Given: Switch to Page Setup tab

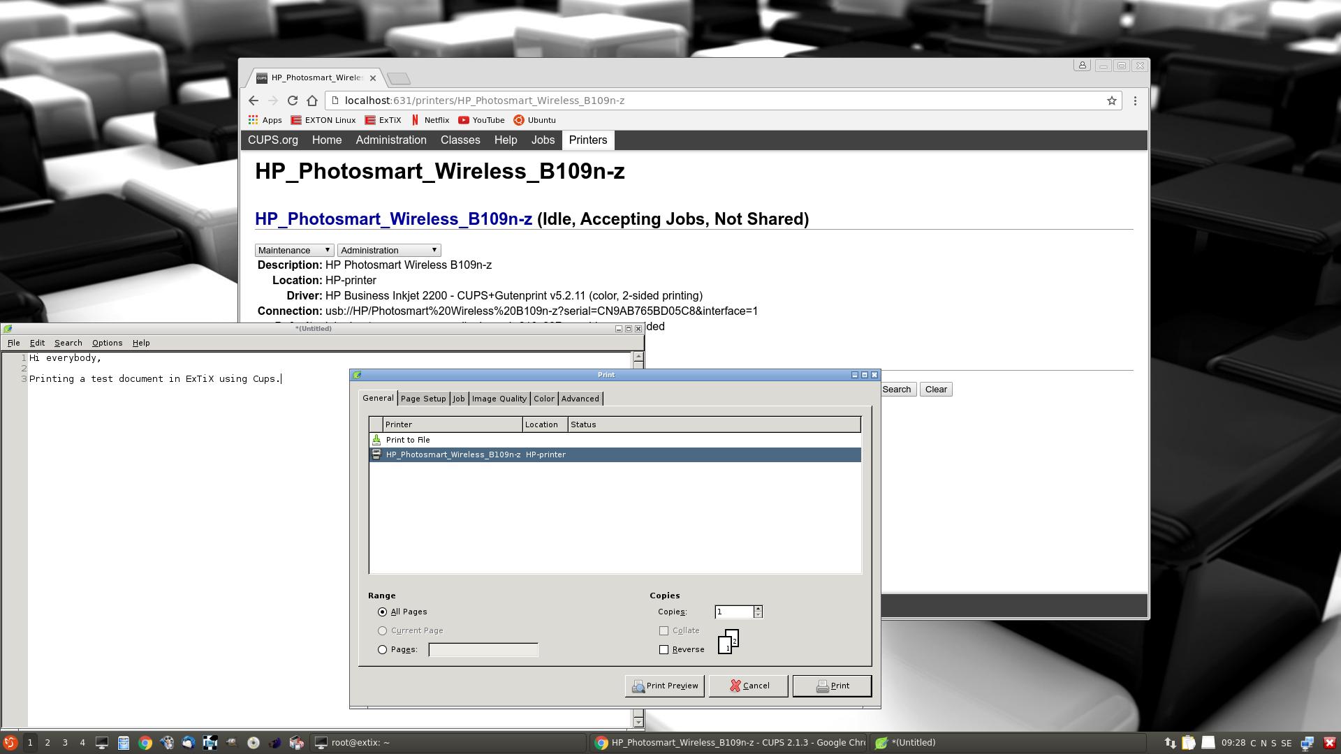Looking at the screenshot, I should coord(423,399).
